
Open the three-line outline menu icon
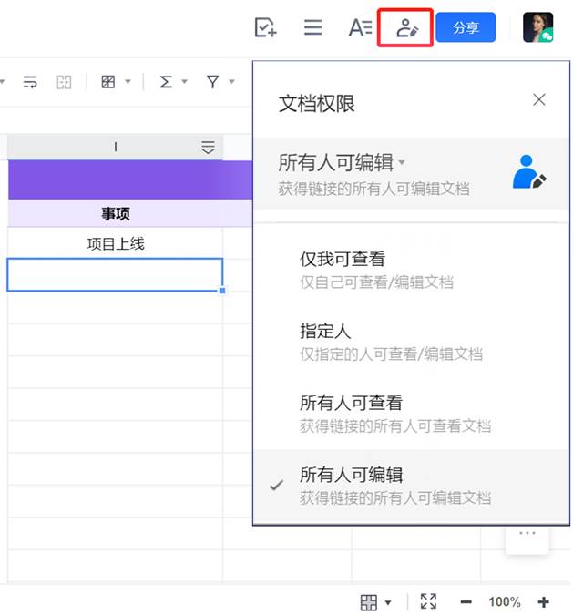click(x=313, y=27)
